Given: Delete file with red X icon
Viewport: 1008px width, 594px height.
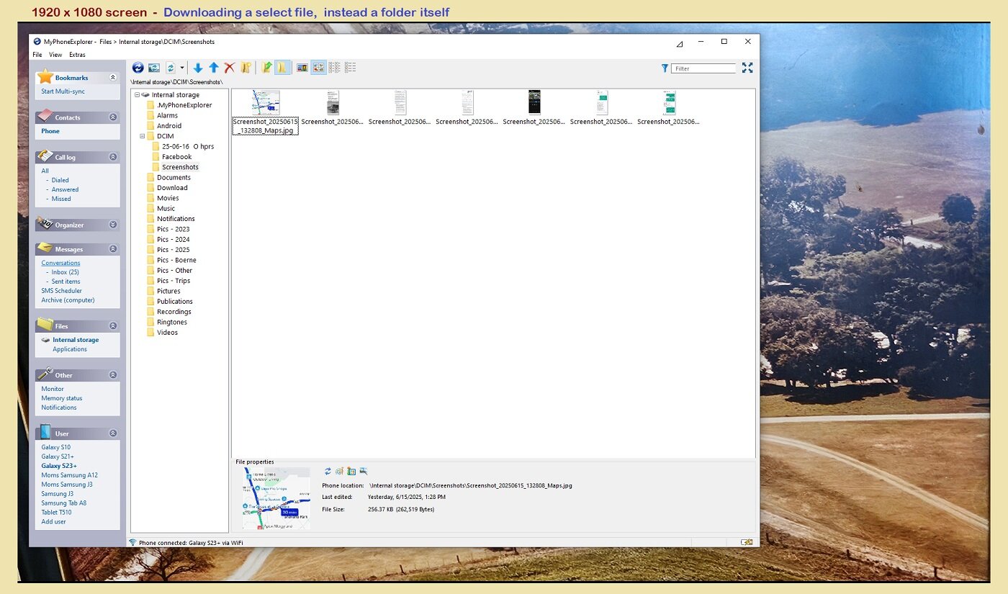Looking at the screenshot, I should coord(230,68).
